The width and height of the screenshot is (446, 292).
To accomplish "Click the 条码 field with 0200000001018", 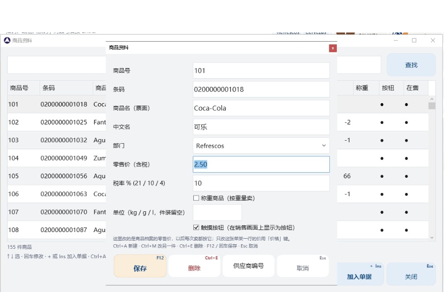I will tap(261, 89).
